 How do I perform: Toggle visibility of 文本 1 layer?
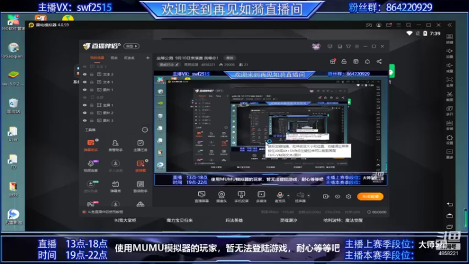click(x=84, y=82)
